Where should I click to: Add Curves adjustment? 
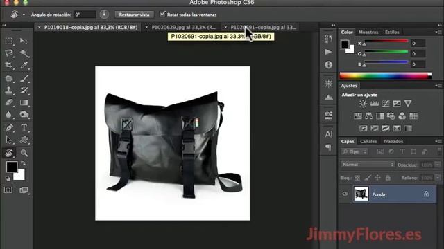click(386, 103)
